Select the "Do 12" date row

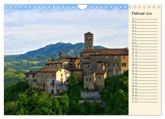[x=145, y=52]
